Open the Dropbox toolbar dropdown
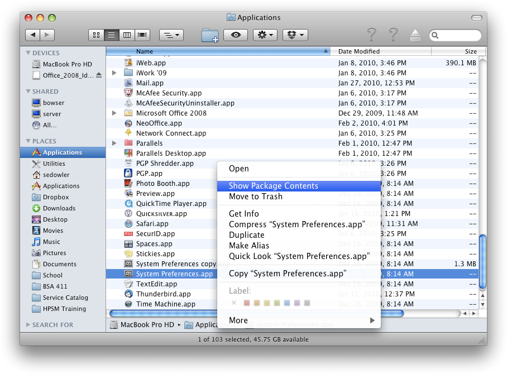This screenshot has width=507, height=374. (x=295, y=35)
